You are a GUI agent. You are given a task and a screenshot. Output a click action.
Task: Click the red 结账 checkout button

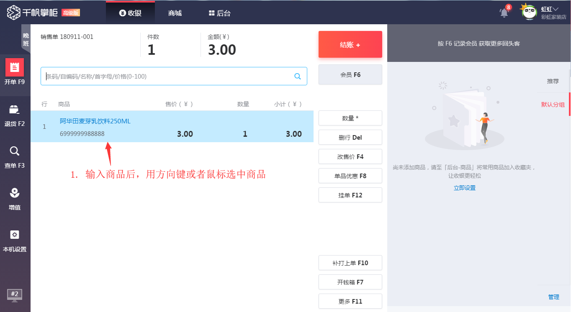tap(350, 44)
